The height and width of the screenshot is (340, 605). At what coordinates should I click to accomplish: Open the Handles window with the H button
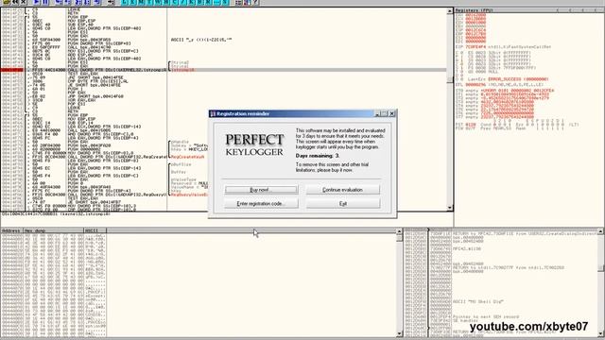(x=166, y=2)
